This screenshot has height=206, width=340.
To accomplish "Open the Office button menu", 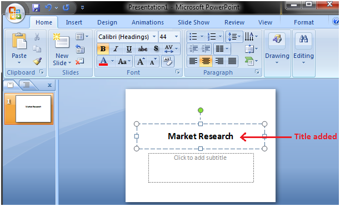I will [15, 13].
